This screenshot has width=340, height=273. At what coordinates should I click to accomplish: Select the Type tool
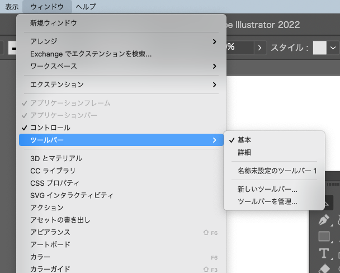(325, 253)
